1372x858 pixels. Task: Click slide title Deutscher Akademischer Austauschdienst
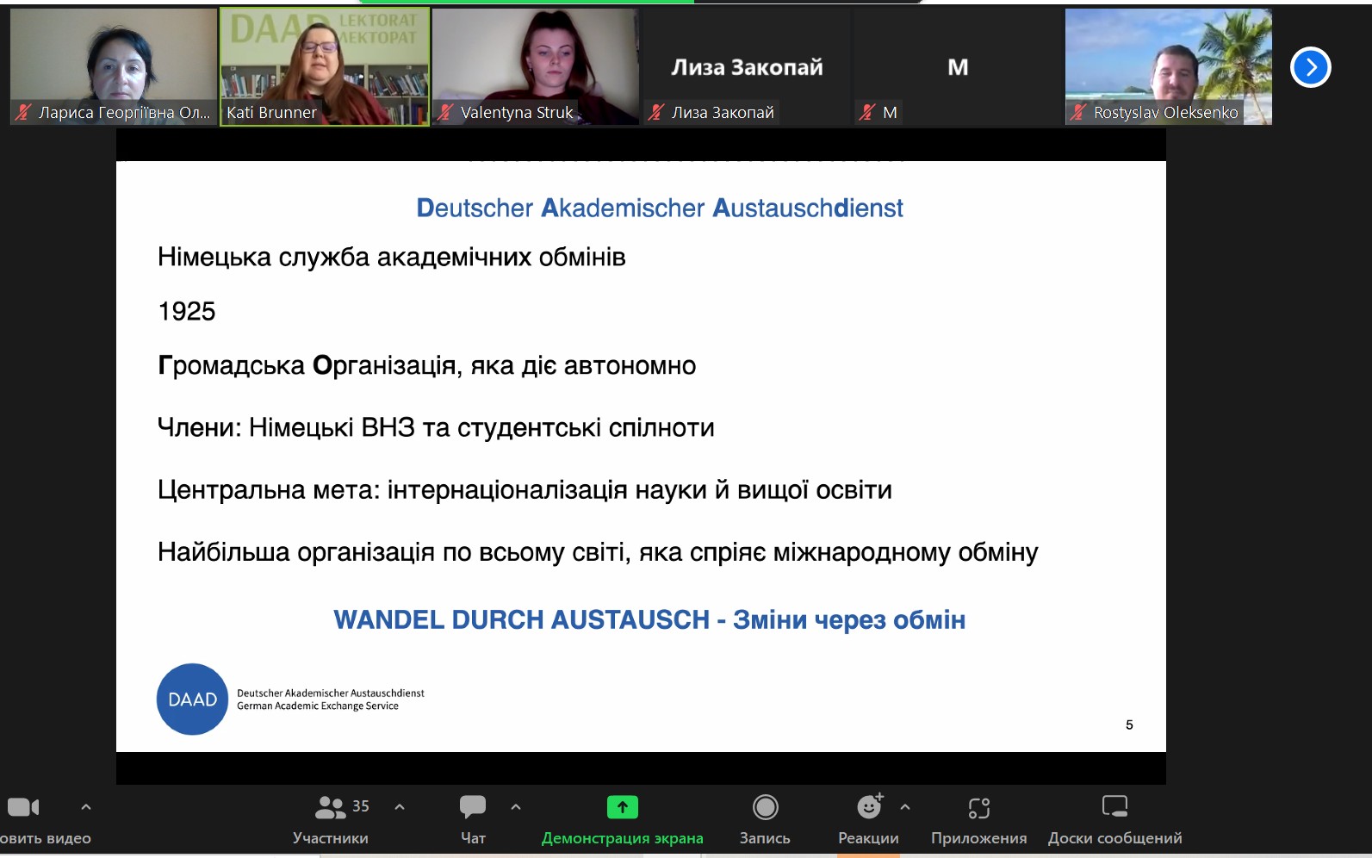[x=660, y=208]
